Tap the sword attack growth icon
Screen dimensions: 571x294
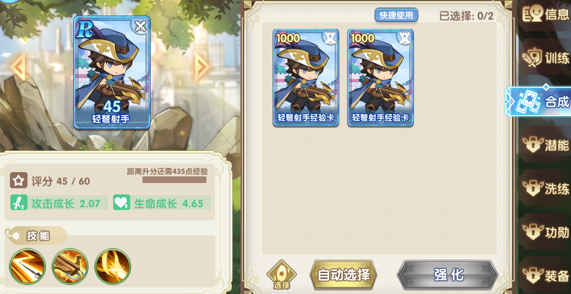(18, 203)
